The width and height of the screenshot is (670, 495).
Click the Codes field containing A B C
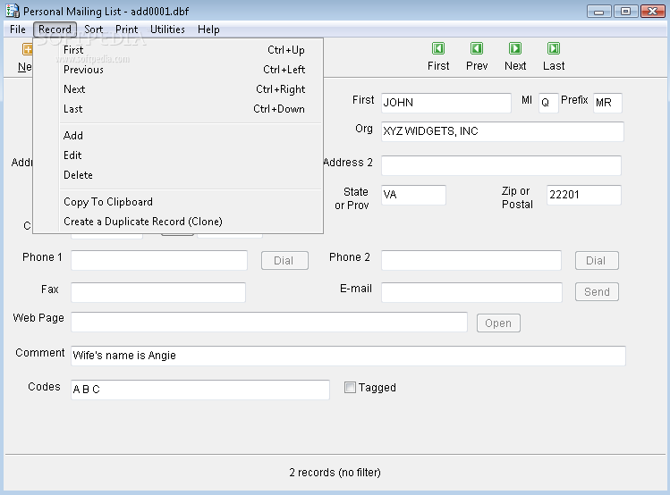pyautogui.click(x=200, y=390)
